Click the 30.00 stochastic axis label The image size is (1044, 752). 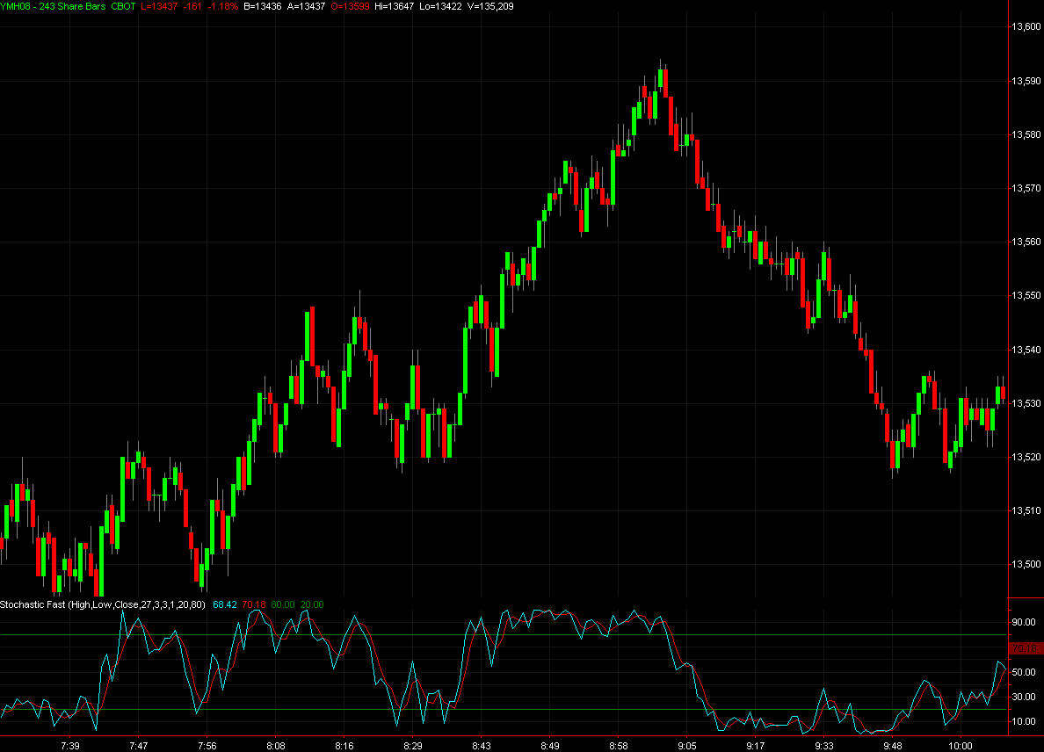pyautogui.click(x=1024, y=697)
